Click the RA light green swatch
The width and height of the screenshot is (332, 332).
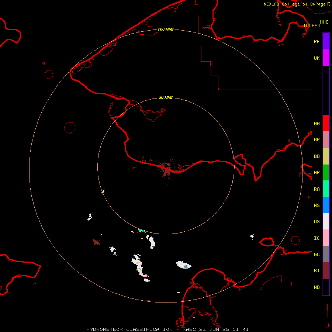[x=326, y=189]
